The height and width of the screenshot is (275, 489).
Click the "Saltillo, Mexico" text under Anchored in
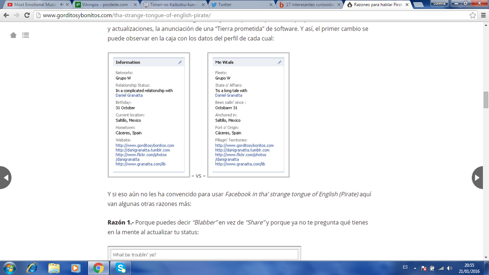coord(228,121)
